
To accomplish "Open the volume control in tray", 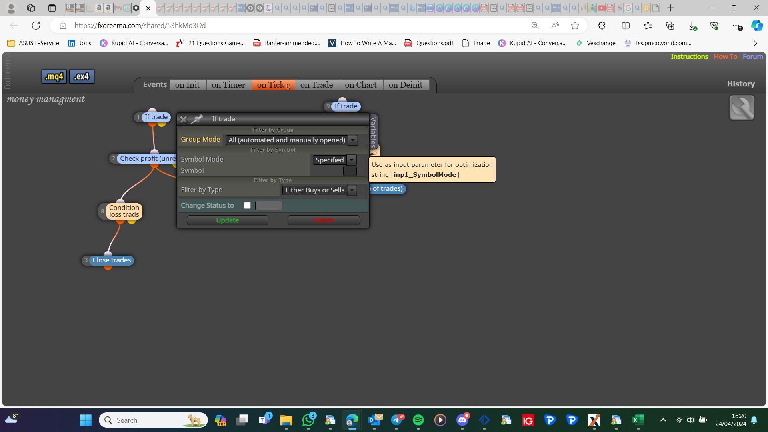I will pyautogui.click(x=690, y=420).
